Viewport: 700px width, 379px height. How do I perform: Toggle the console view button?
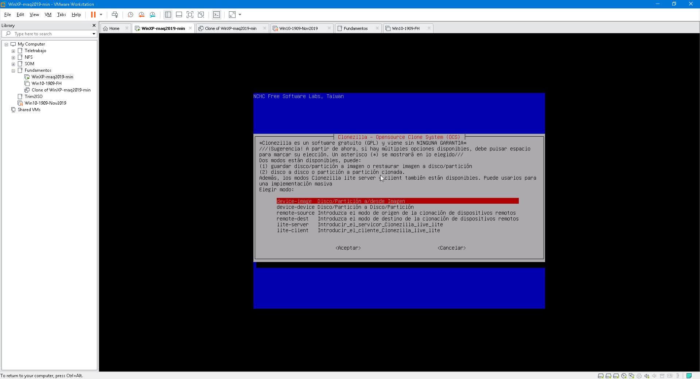pyautogui.click(x=217, y=15)
